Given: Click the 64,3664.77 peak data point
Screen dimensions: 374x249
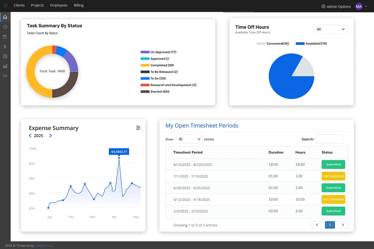Looking at the screenshot, I should (119, 158).
